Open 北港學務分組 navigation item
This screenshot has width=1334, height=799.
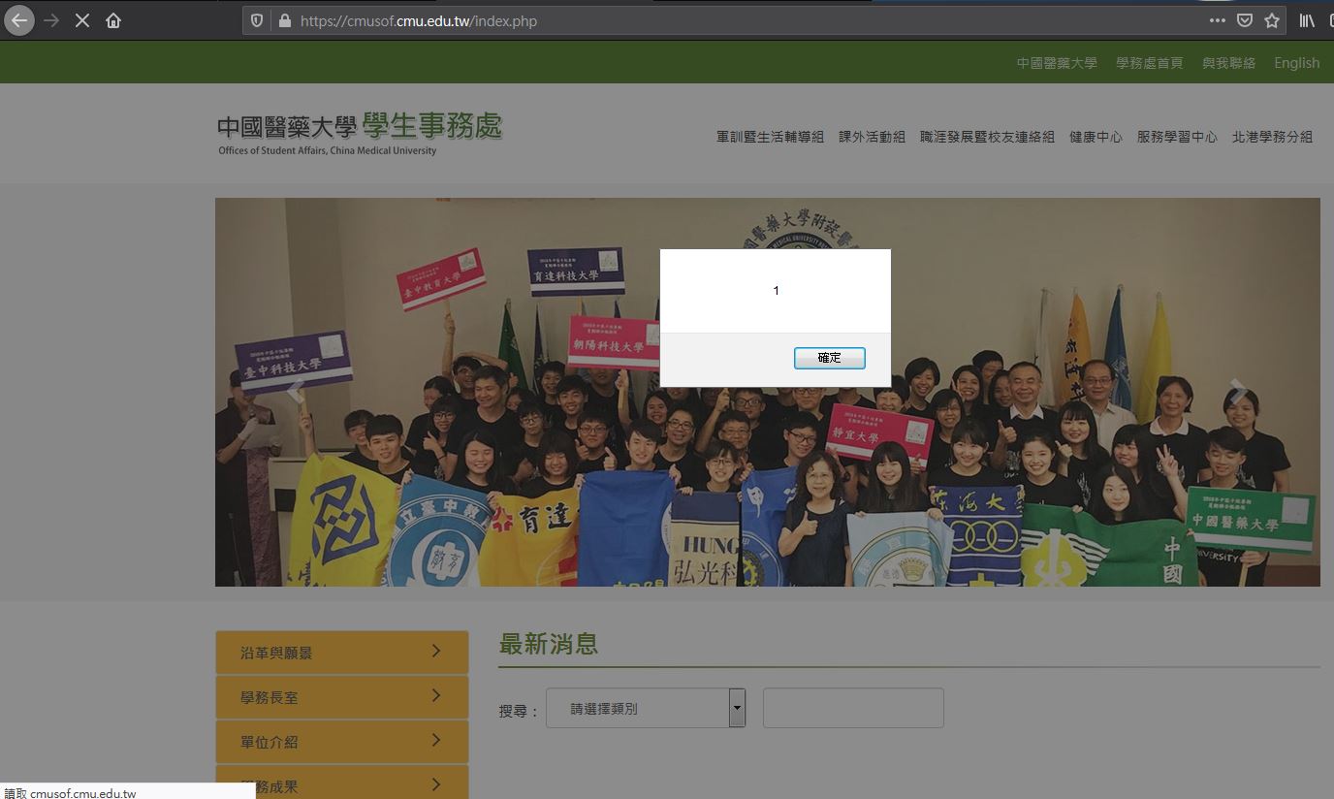(x=1272, y=137)
